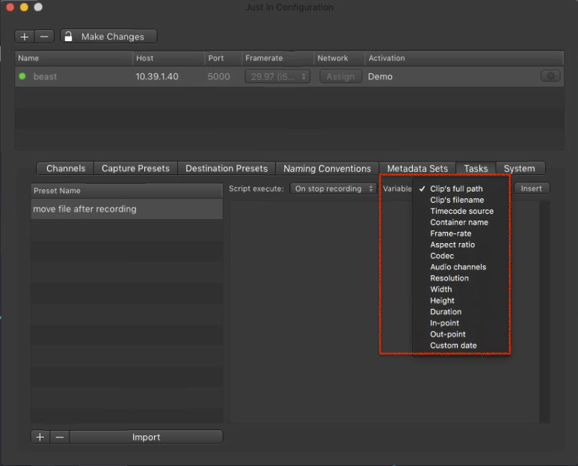Select Width variable
Image resolution: width=578 pixels, height=466 pixels.
(x=461, y=289)
